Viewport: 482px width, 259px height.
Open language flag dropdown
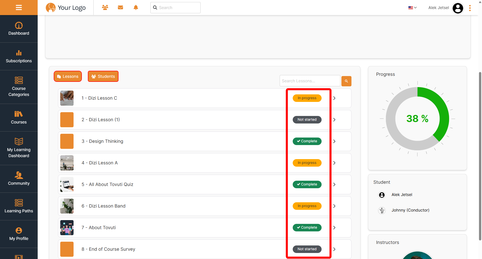[x=412, y=8]
